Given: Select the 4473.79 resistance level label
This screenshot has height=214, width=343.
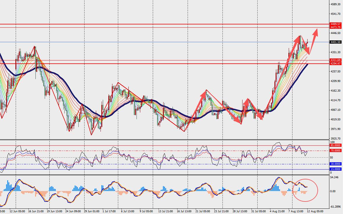Looking at the screenshot, I should (x=335, y=27).
